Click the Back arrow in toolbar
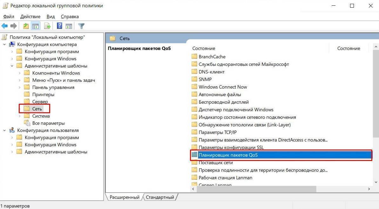The width and height of the screenshot is (379, 209). coord(4,26)
